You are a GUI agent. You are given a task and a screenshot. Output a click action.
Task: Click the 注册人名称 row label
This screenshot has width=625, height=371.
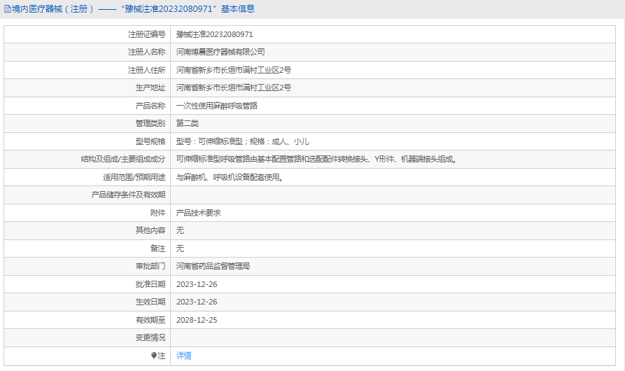147,52
